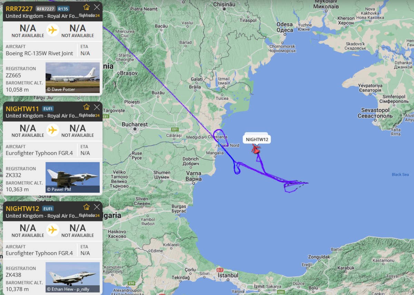Close the NIGHTW11 flight panel
This screenshot has width=414, height=295.
97,107
